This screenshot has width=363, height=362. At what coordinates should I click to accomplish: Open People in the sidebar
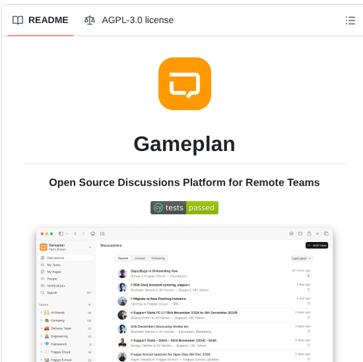point(66,279)
